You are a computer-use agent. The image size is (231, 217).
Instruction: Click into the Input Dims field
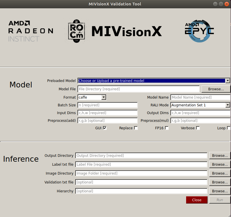tap(107, 113)
